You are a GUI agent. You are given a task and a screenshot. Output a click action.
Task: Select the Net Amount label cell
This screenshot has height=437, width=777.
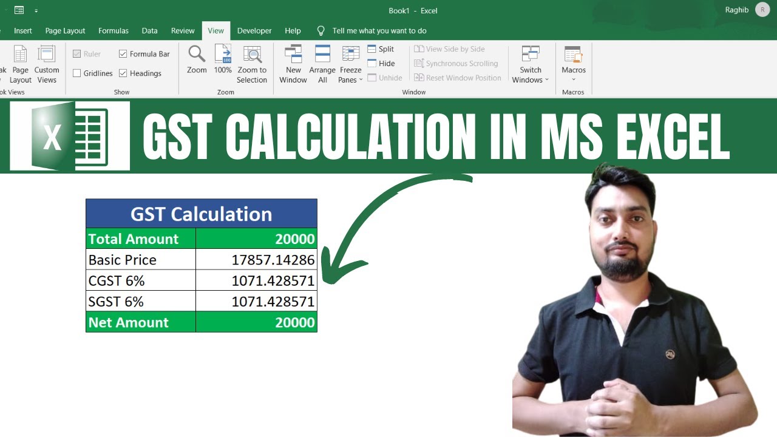[141, 322]
